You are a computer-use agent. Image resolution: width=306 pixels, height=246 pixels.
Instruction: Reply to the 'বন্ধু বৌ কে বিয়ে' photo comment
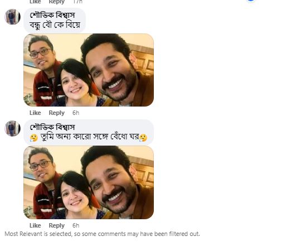(x=57, y=113)
